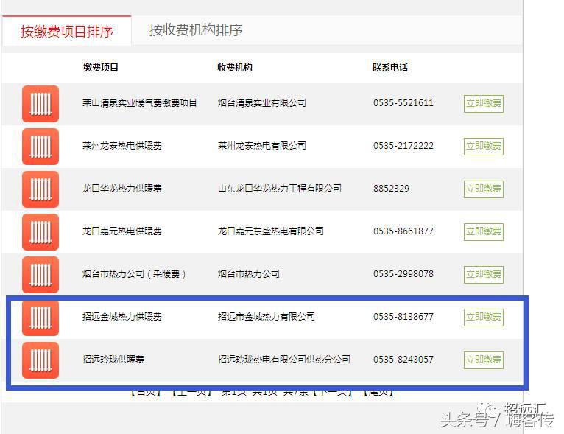This screenshot has height=434, width=564.
Task: Click phone number 0535-8138677
Action: (x=403, y=317)
